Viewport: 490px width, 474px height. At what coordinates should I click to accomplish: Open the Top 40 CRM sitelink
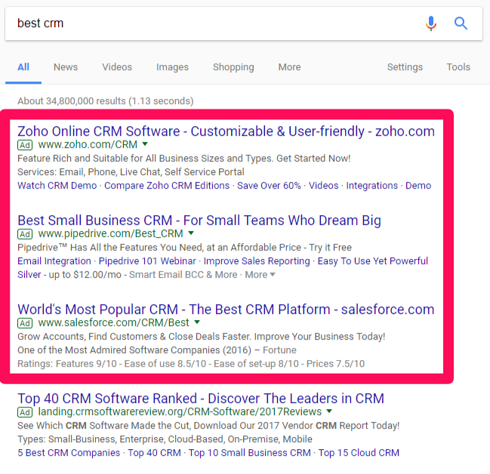click(x=154, y=453)
